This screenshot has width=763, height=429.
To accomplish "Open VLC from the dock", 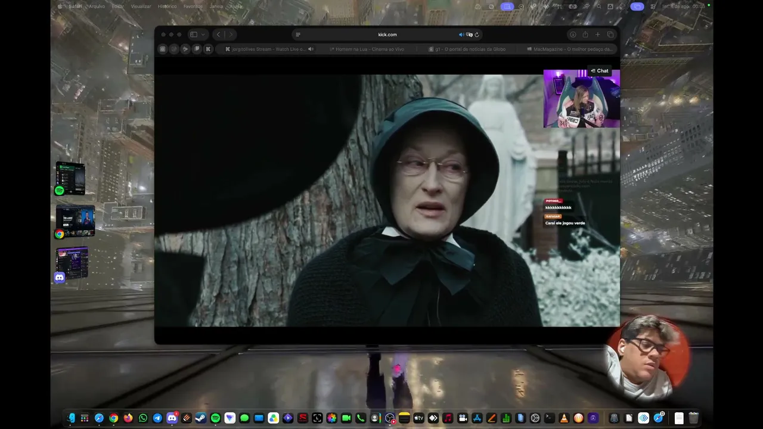I will (x=564, y=418).
